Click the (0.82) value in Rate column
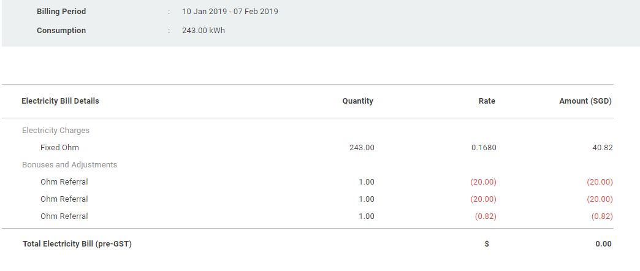This screenshot has height=271, width=640. point(486,216)
